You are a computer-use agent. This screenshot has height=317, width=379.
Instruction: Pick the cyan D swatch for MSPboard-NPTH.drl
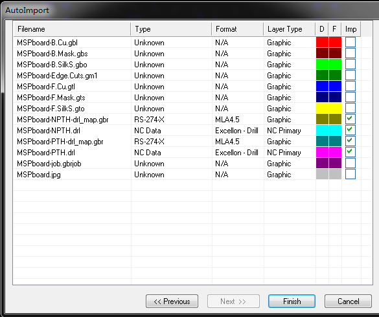pyautogui.click(x=322, y=130)
